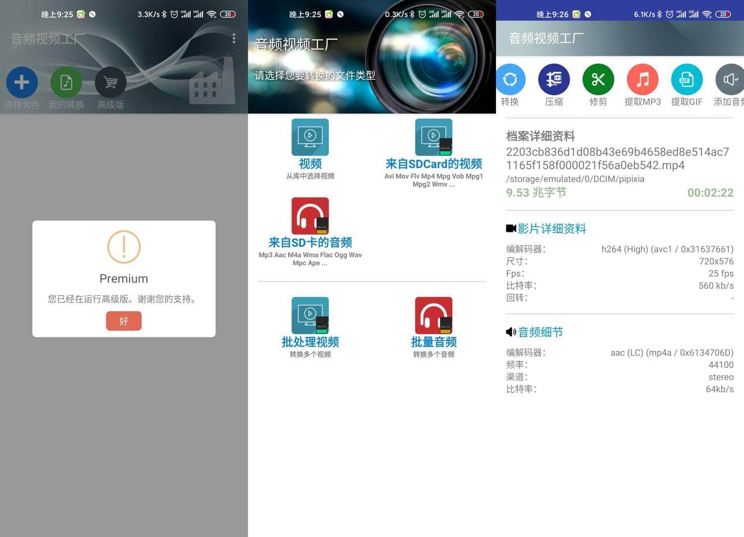Tap the video duration 00:02:22 label
The image size is (744, 537).
pyautogui.click(x=710, y=192)
